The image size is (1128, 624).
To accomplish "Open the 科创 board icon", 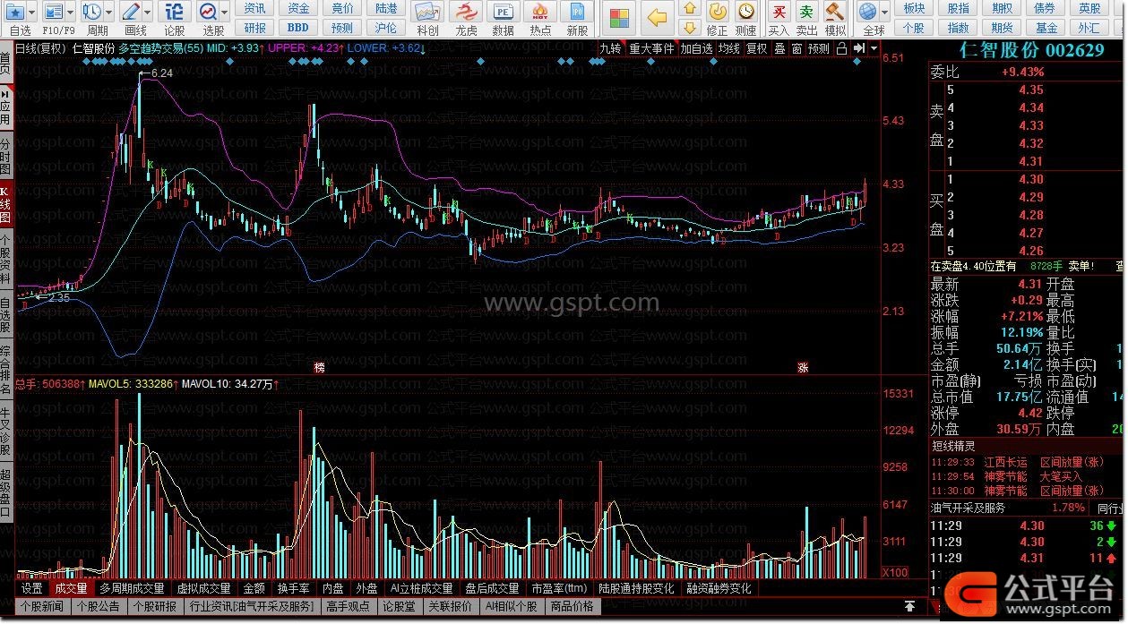I will click(428, 13).
